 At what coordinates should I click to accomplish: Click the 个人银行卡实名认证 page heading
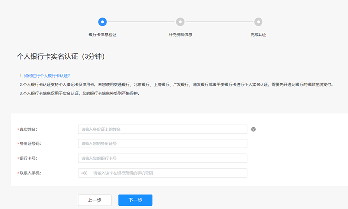(62, 56)
